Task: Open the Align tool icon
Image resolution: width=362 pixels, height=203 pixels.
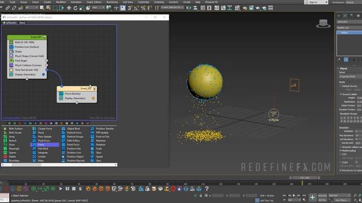Action: tap(195, 8)
